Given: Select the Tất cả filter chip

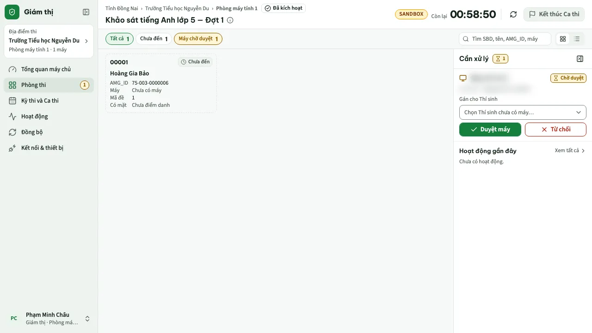Looking at the screenshot, I should click(x=120, y=39).
